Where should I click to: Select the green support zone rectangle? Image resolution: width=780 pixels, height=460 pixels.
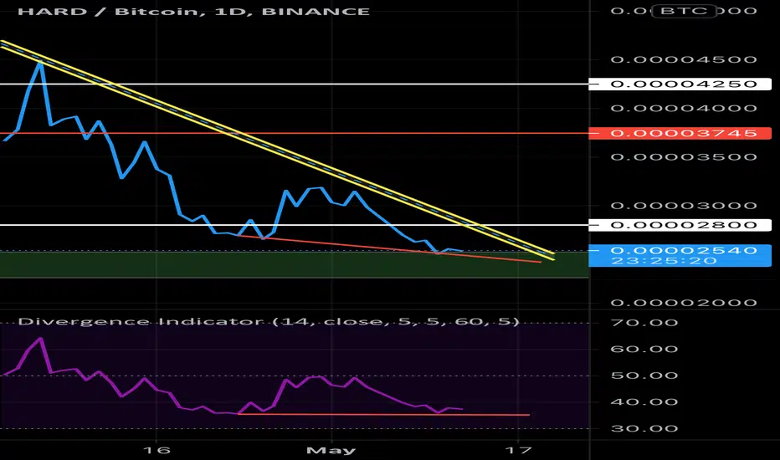(294, 264)
